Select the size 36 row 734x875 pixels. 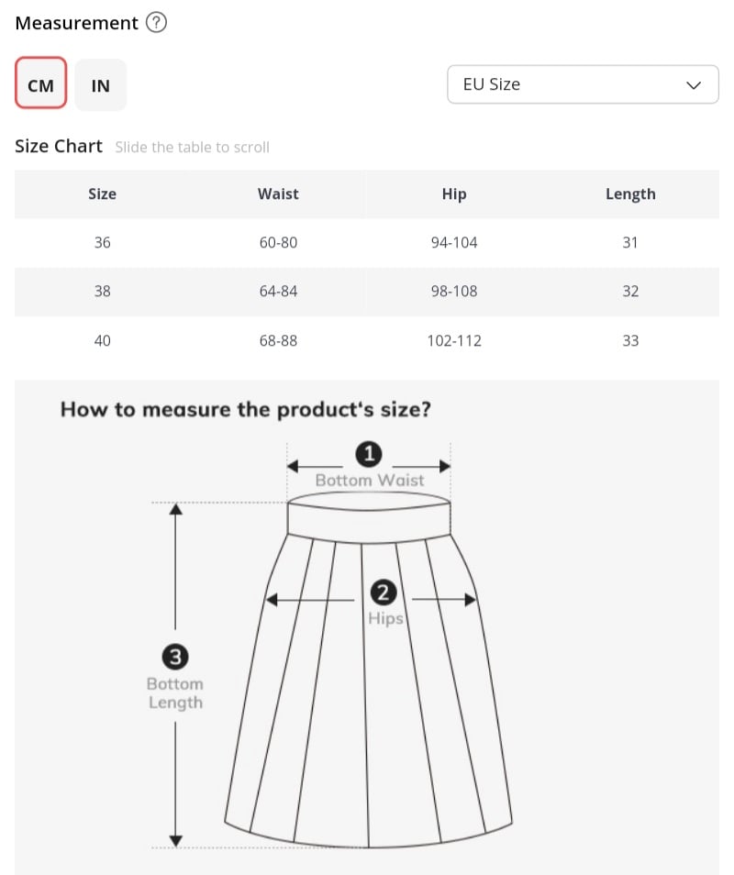102,243
